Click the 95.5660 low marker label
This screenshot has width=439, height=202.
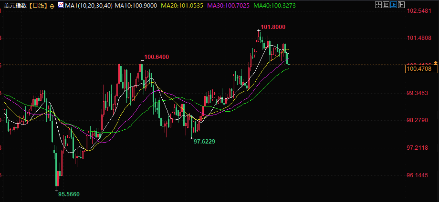tap(69, 194)
